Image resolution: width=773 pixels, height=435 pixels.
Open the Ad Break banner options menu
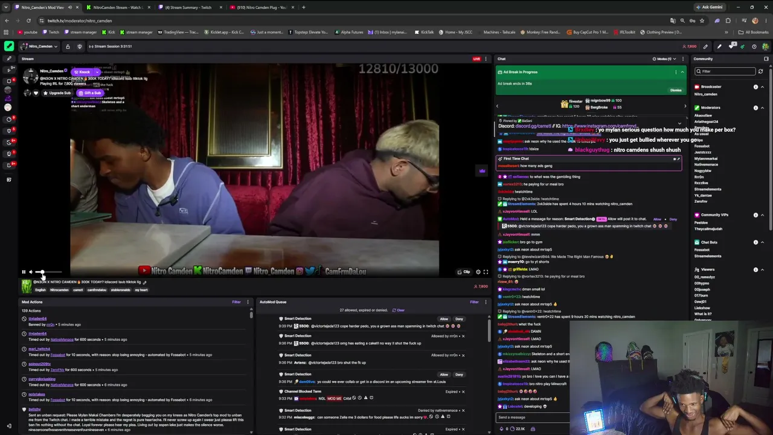676,72
